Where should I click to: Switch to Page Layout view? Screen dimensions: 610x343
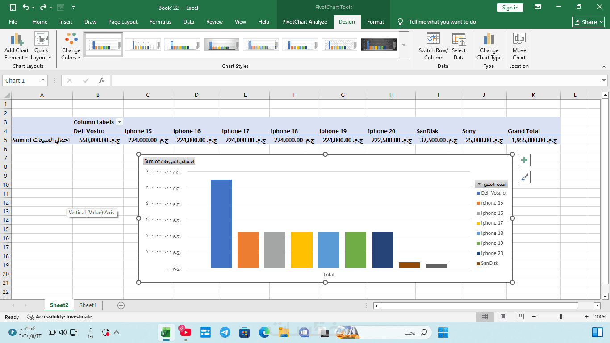[503, 317]
